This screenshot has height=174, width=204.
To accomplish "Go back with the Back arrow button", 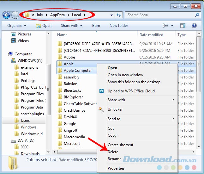I will 6,15.
